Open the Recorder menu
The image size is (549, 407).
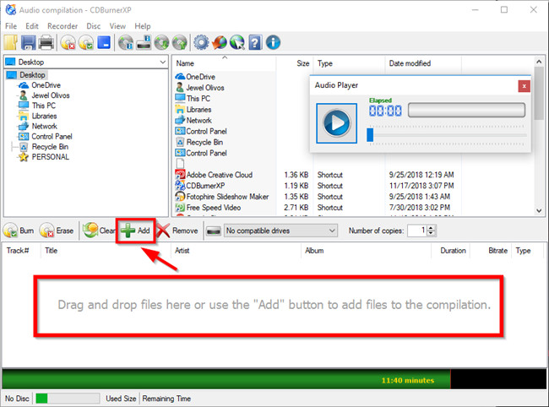point(63,26)
